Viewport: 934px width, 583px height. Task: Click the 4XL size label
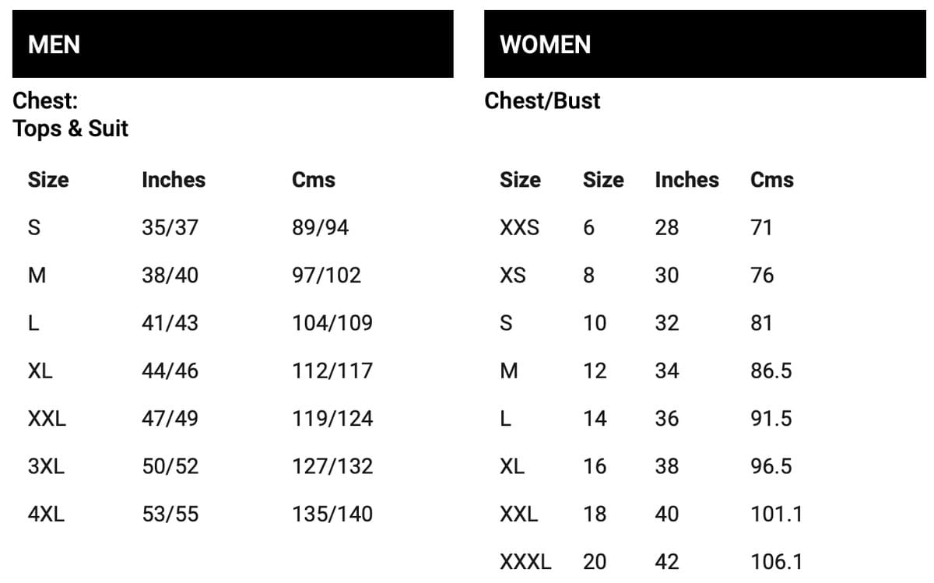(x=46, y=515)
